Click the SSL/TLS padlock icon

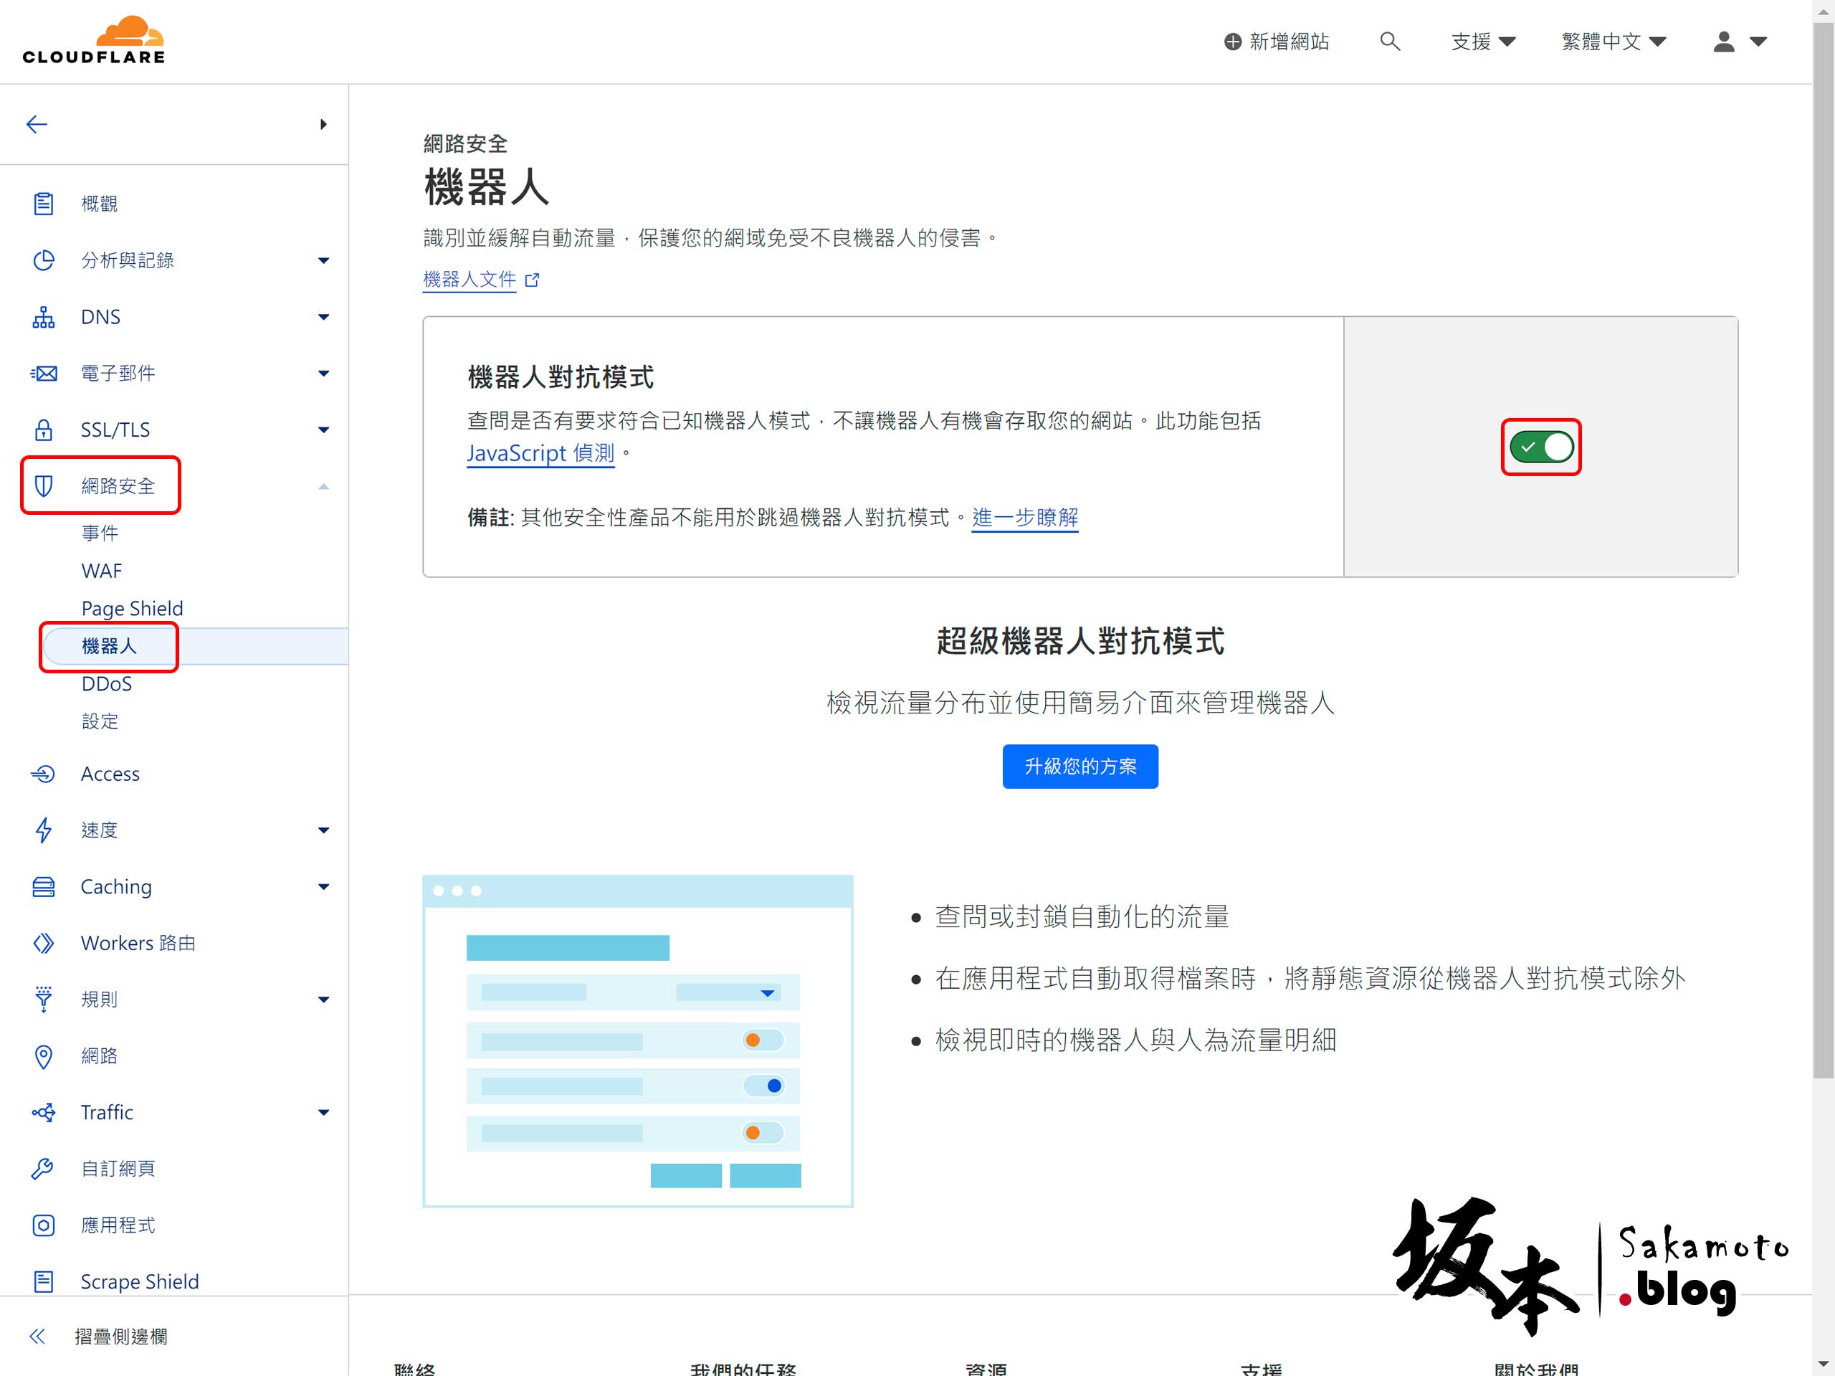click(x=44, y=430)
